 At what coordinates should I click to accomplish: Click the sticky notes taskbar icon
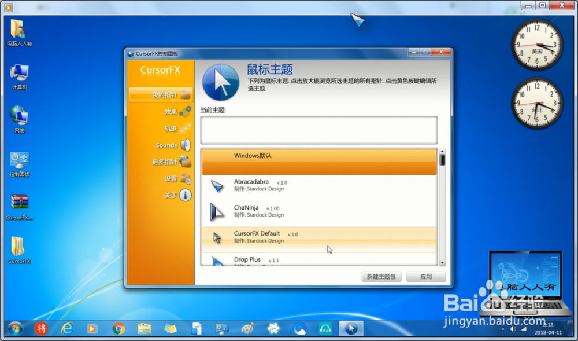click(170, 328)
